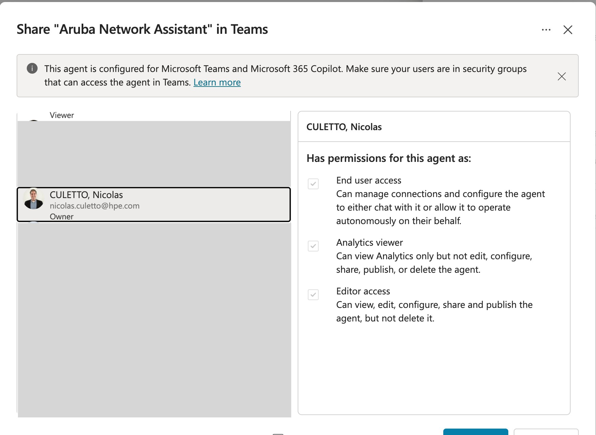Toggle the End user access checkbox

313,184
